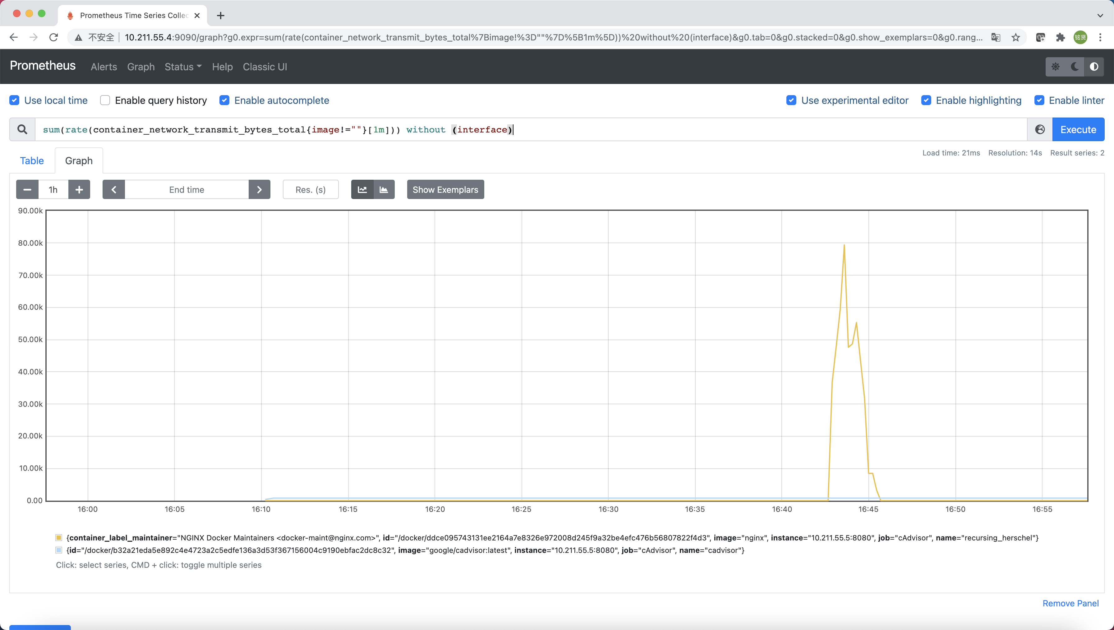Uncheck Enable linter option
The height and width of the screenshot is (630, 1114).
(x=1039, y=100)
